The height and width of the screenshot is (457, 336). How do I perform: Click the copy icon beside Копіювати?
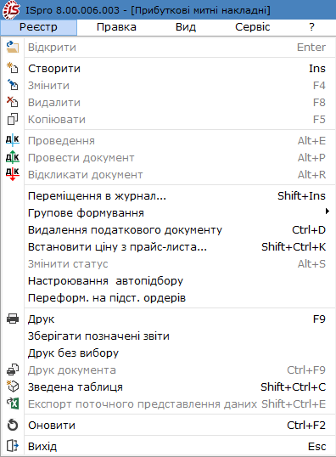13,119
